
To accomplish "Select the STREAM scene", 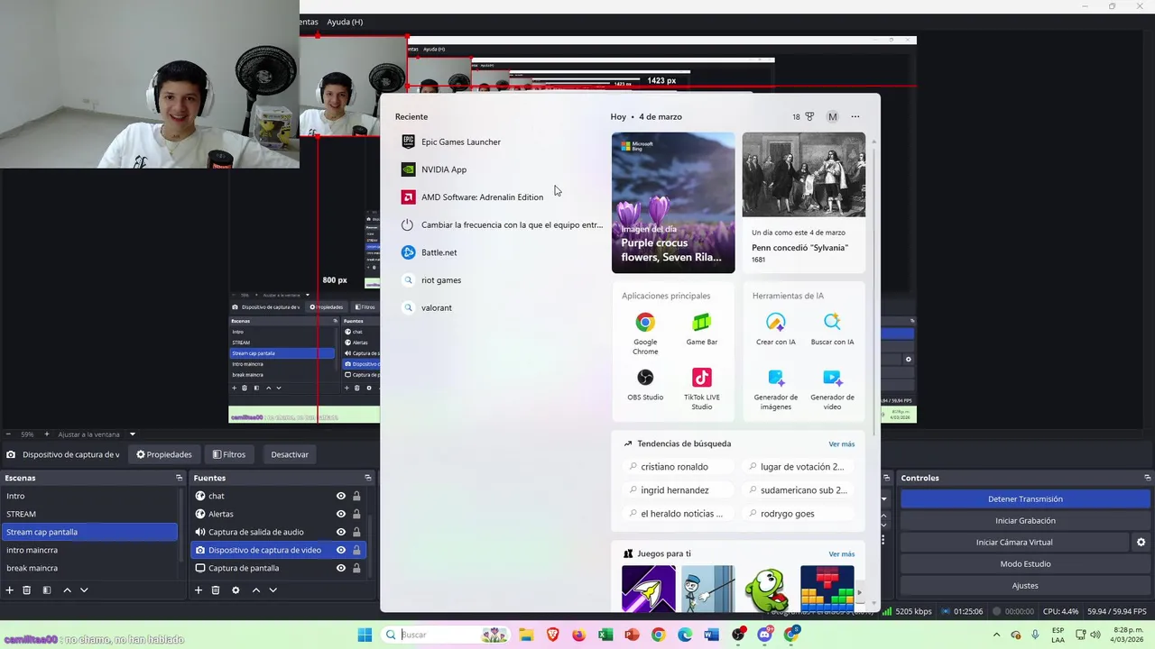I will pyautogui.click(x=90, y=514).
